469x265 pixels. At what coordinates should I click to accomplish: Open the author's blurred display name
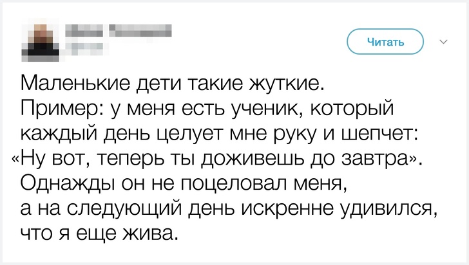coord(119,28)
